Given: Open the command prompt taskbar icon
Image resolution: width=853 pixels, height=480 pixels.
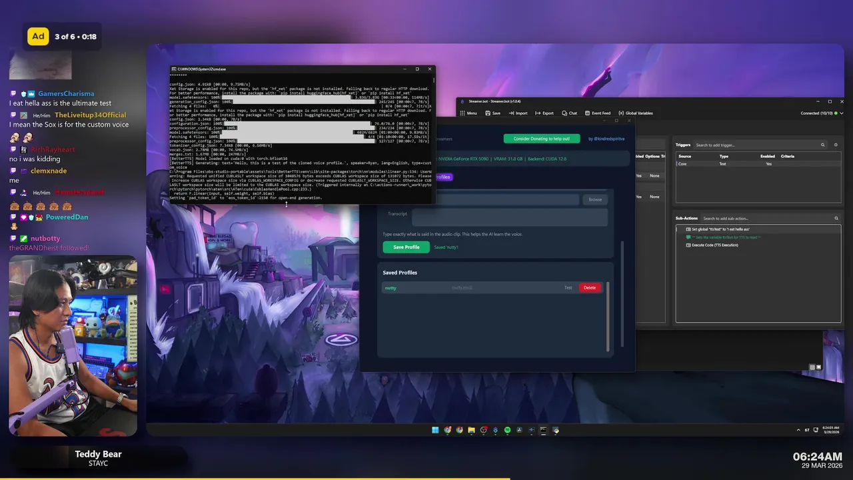Looking at the screenshot, I should 543,430.
